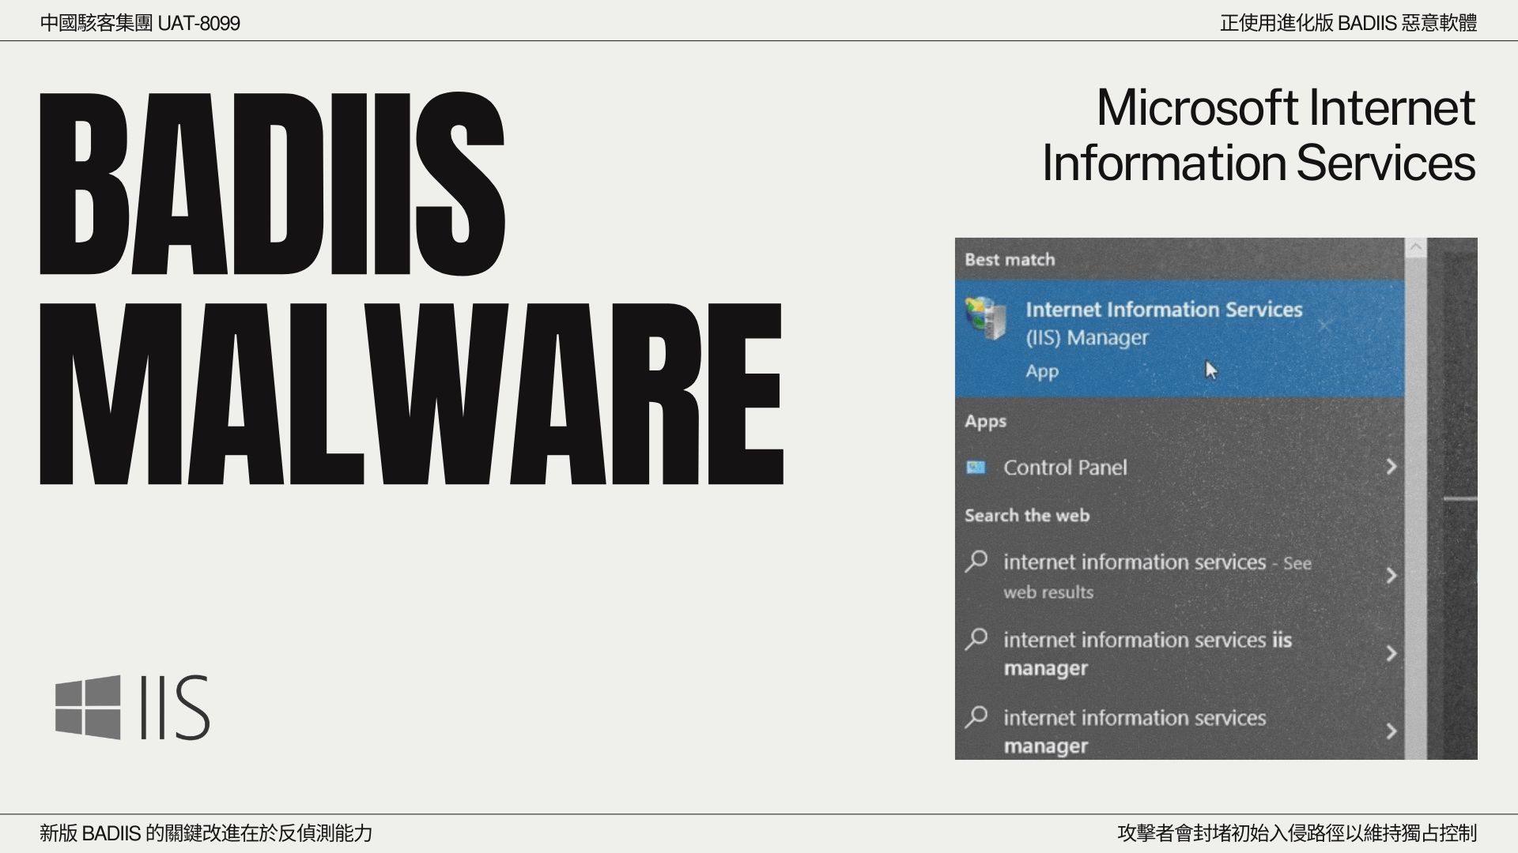Select the Control Panel entry under Apps
Screen dimensions: 1518x853
pos(1064,468)
